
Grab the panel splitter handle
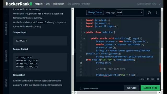75,51
